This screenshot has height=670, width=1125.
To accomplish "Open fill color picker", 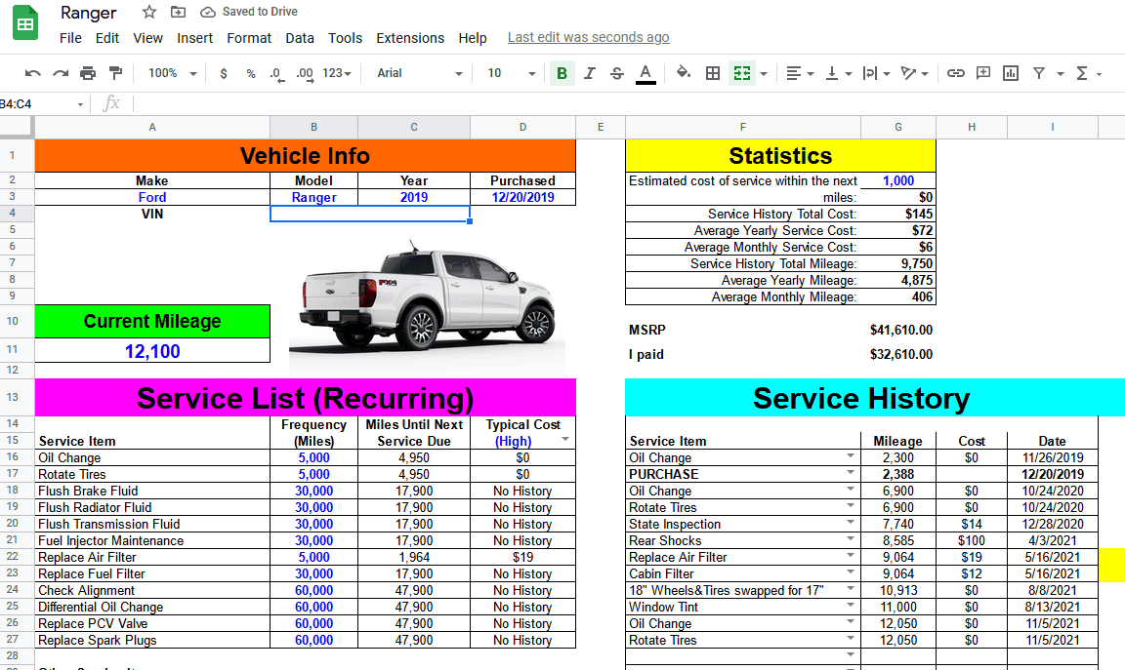I will (x=684, y=73).
